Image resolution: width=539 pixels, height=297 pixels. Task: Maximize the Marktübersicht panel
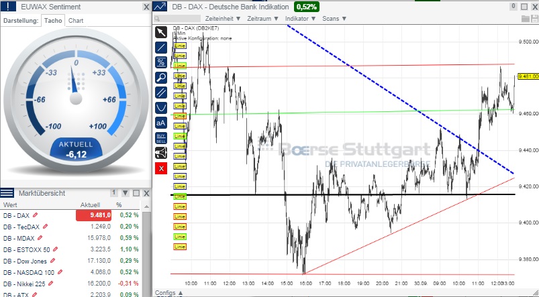pos(136,193)
